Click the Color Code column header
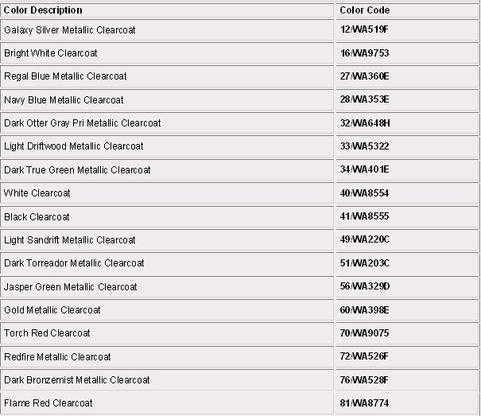 [x=364, y=10]
